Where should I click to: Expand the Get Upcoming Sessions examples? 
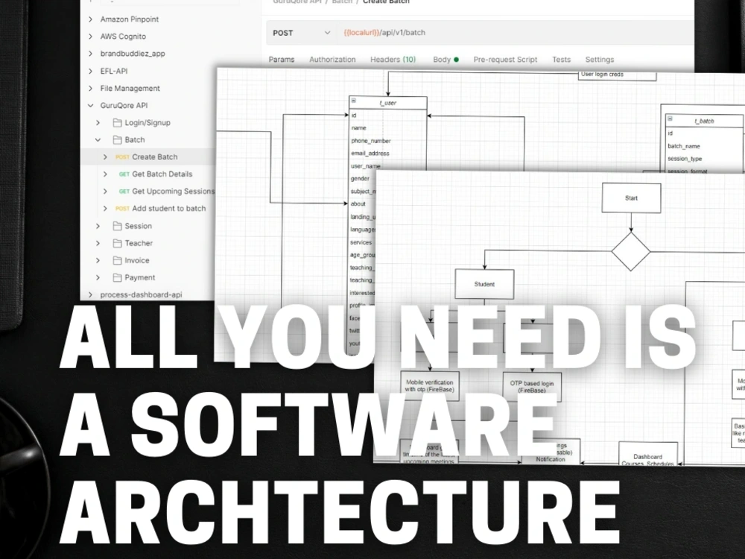(106, 191)
